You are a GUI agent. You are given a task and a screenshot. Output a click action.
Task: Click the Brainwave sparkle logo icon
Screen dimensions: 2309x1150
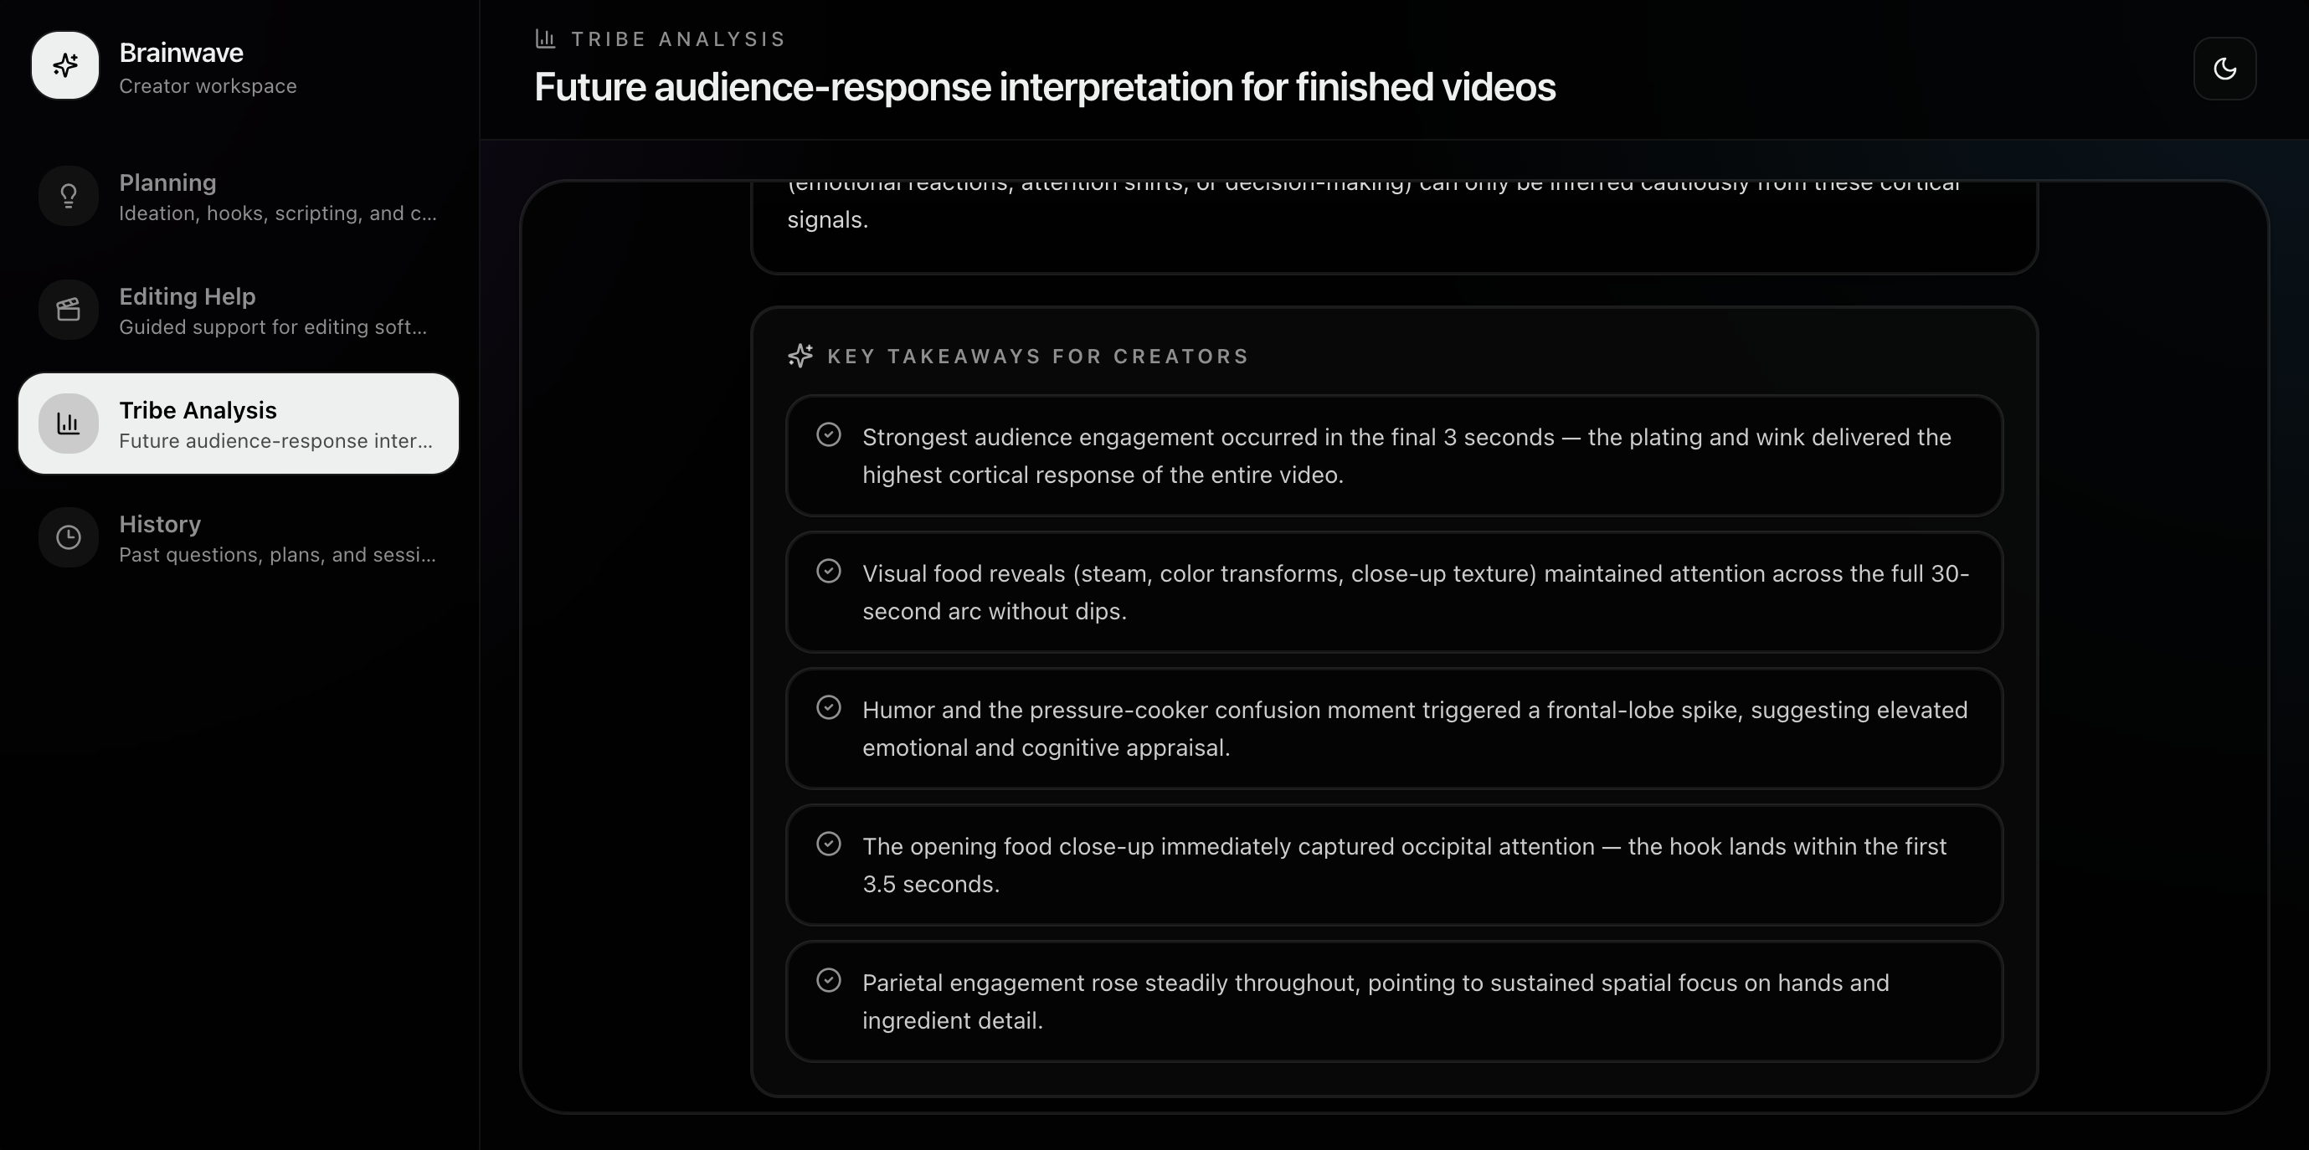pos(64,65)
